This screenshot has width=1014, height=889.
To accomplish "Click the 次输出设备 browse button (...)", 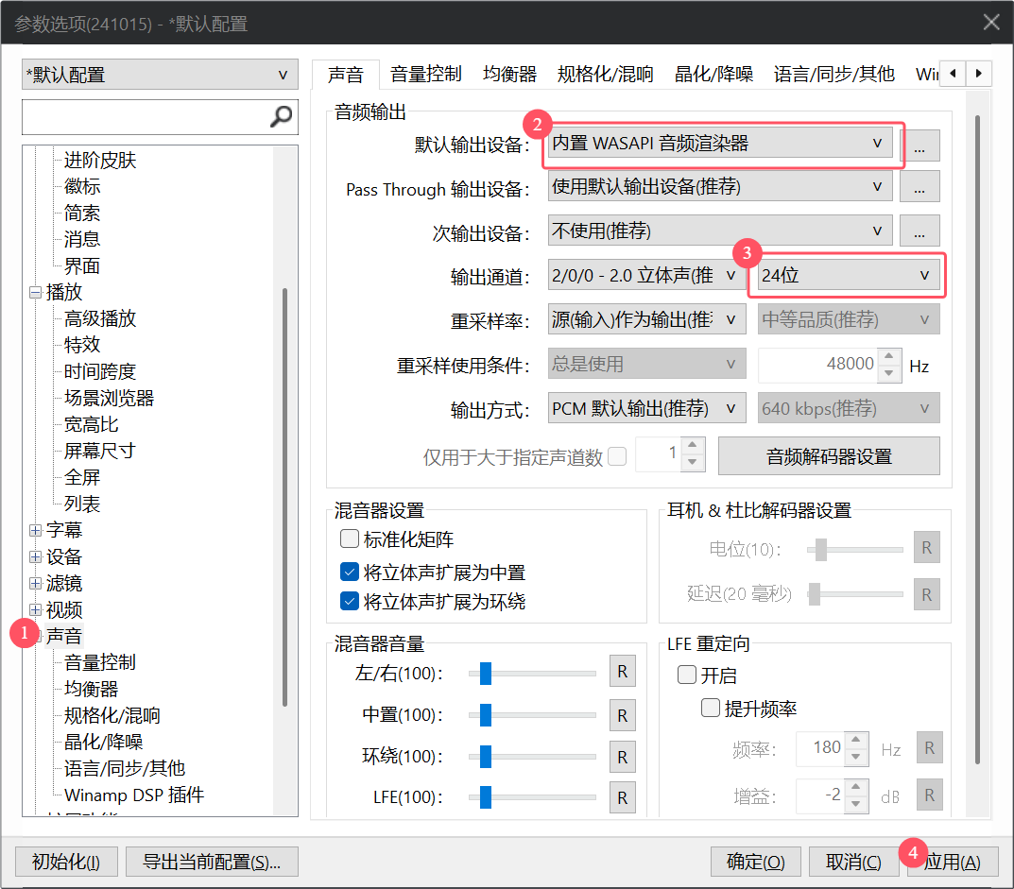I will click(x=919, y=231).
